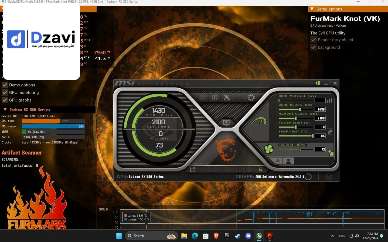Click the memory clock value field 2100

320,118
